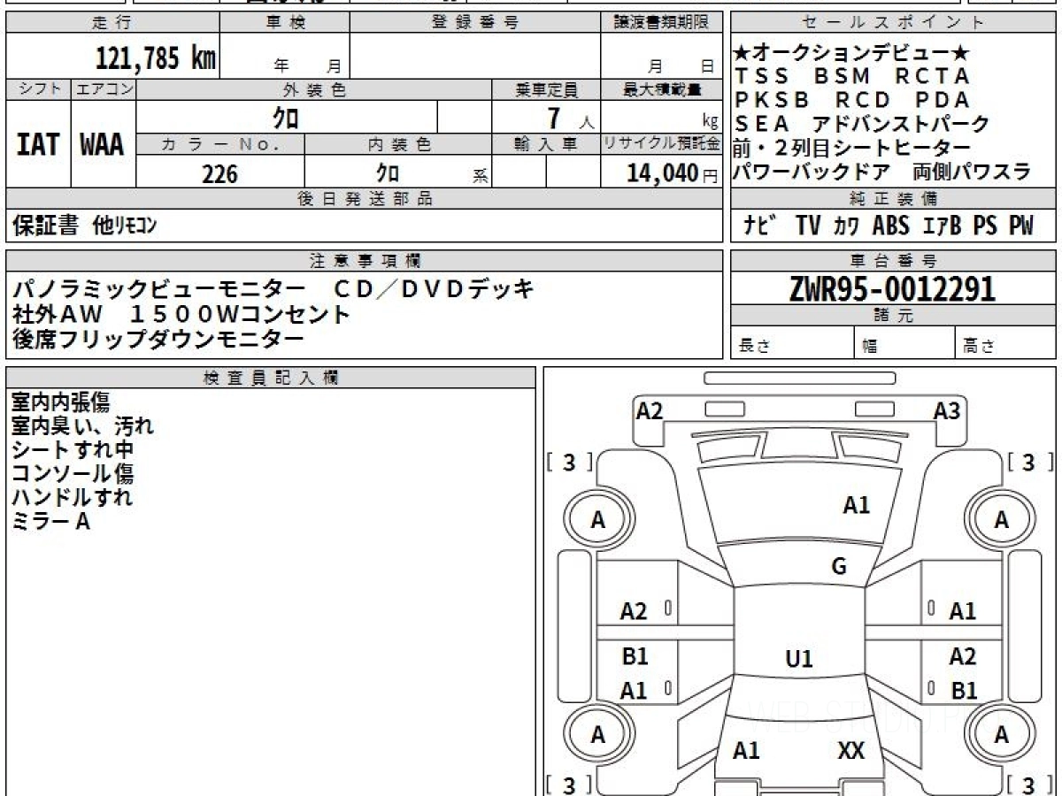Select the 長さ dimension cell
Viewport: 1062px width, 796px height.
pyautogui.click(x=792, y=344)
